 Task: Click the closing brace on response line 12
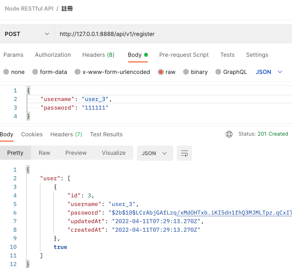[28, 264]
